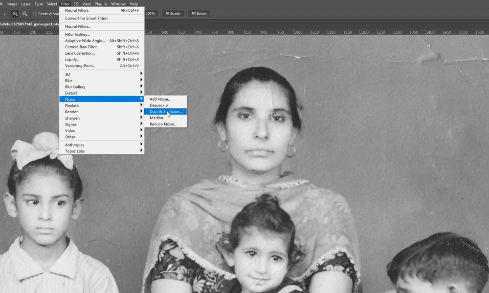Viewport: 489px width, 293px height.
Task: Open Vanishing Point filter
Action: (x=102, y=66)
